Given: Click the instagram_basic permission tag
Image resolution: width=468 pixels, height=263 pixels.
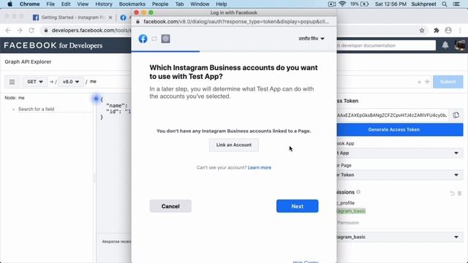Looking at the screenshot, I should pyautogui.click(x=351, y=211).
